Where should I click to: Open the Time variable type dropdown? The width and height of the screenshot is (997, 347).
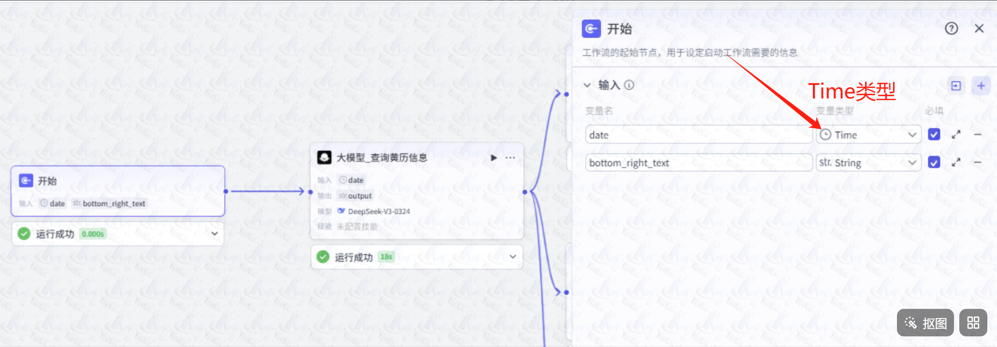coord(868,135)
